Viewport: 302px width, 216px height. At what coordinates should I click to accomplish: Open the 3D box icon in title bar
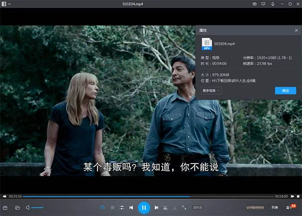(x=255, y=4)
